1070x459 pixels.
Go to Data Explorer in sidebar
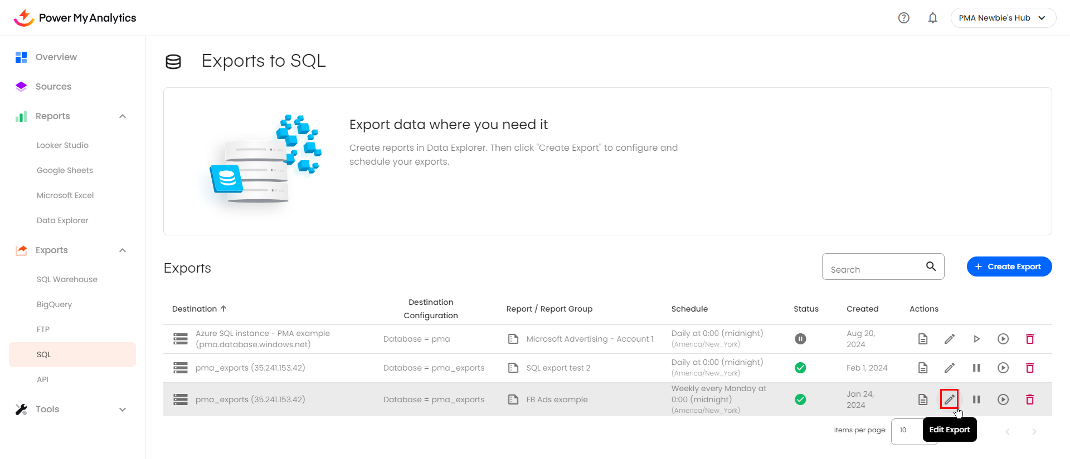pos(62,220)
